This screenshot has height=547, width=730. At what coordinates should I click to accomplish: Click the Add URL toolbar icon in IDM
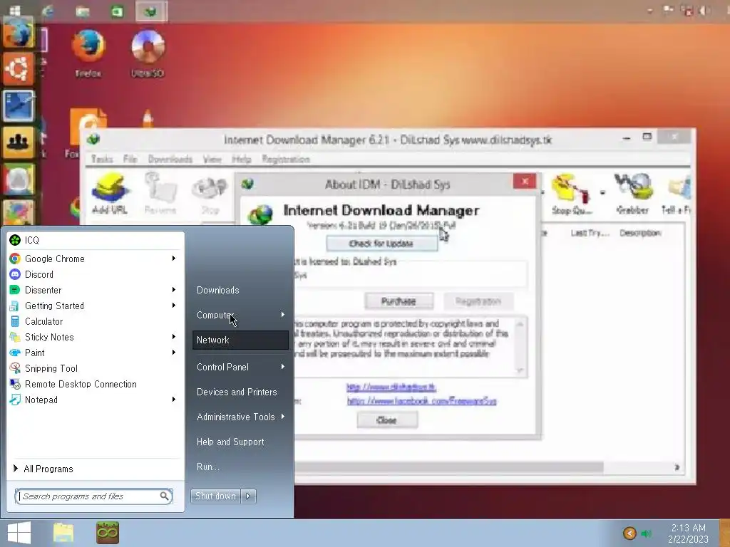(x=110, y=194)
